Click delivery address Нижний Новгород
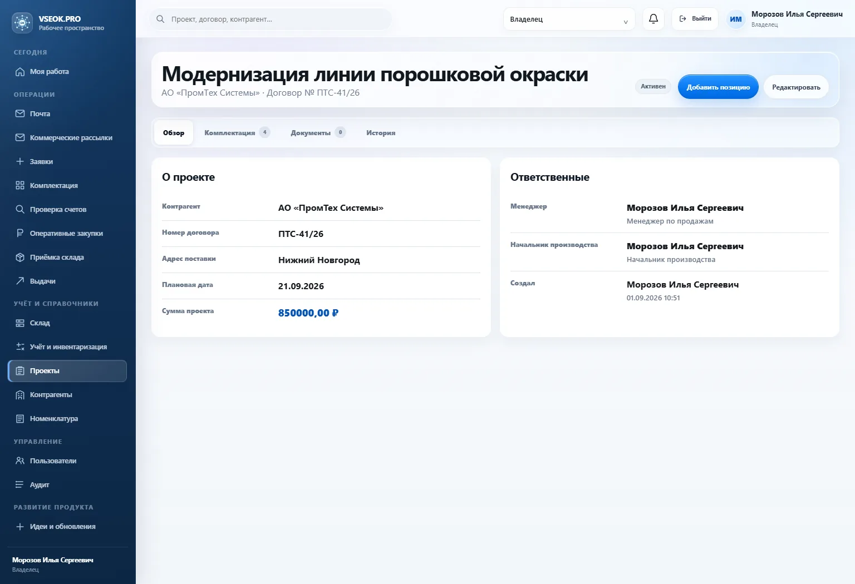This screenshot has height=584, width=855. click(x=319, y=260)
